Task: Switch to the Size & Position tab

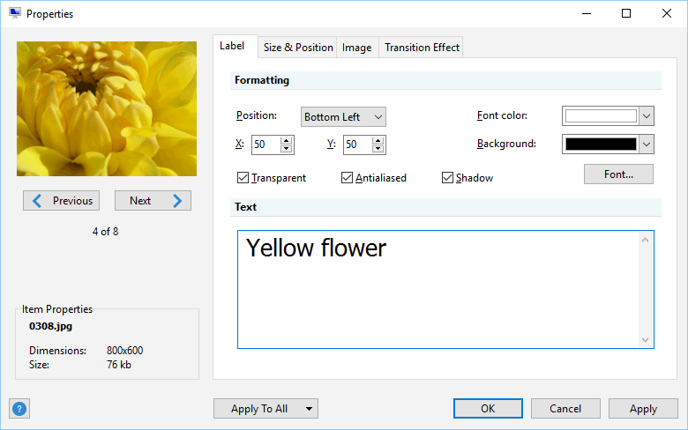Action: coord(298,48)
